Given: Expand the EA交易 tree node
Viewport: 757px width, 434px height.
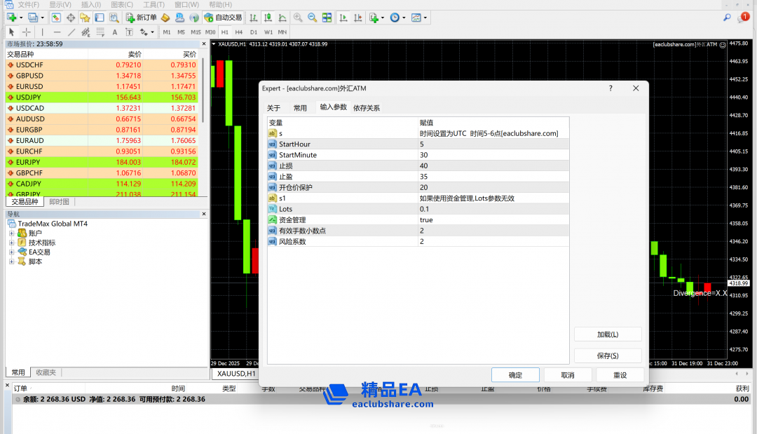Looking at the screenshot, I should (11, 252).
